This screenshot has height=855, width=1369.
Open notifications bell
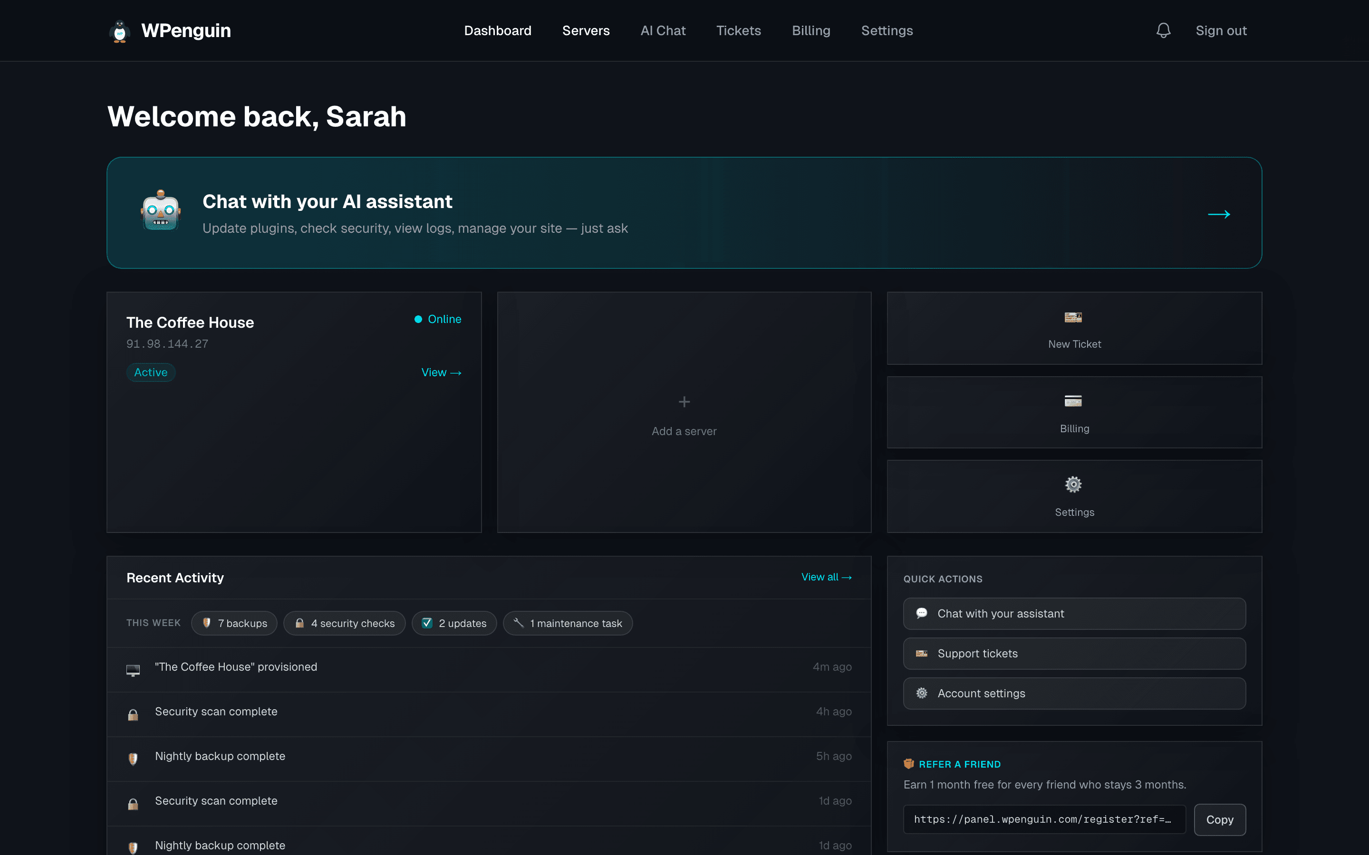1163,30
